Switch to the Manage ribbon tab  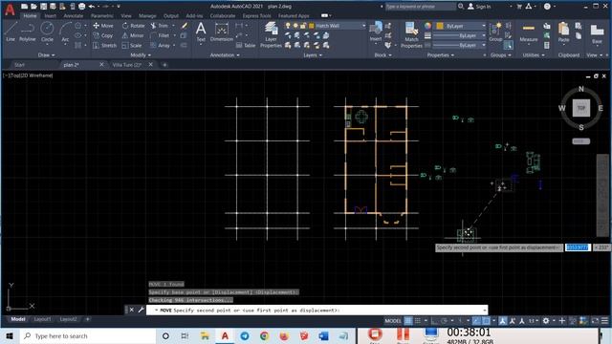pyautogui.click(x=147, y=16)
